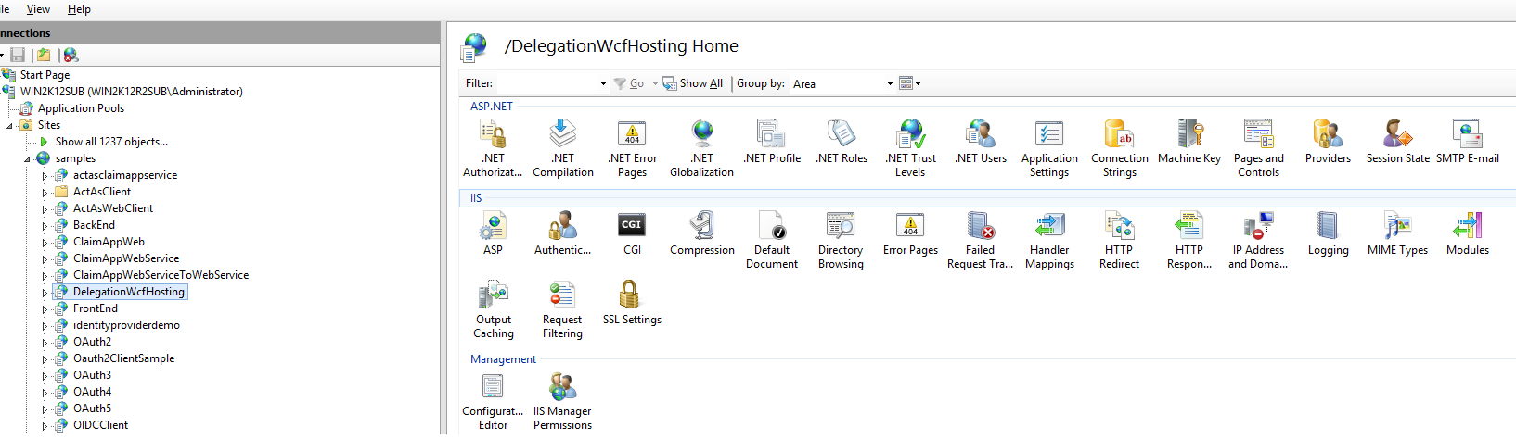Open Compression feature
The image size is (1516, 440).
701,233
